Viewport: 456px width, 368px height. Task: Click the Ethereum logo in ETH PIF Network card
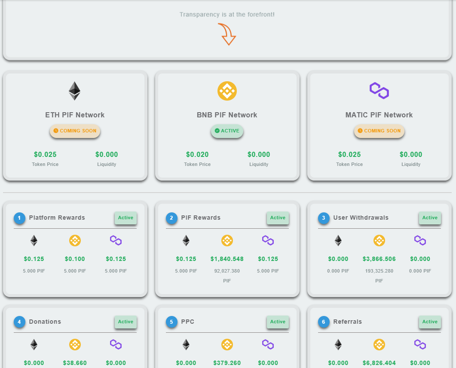tap(74, 91)
